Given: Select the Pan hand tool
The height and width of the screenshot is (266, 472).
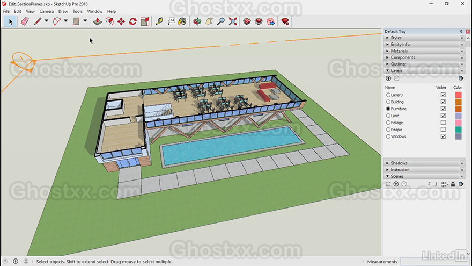Looking at the screenshot, I should pyautogui.click(x=209, y=21).
